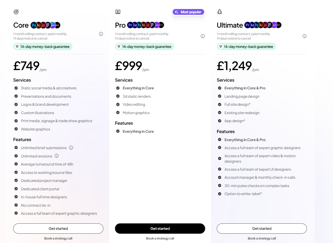The image size is (333, 243).
Task: Open the info icon for Core contract terms
Action: pyautogui.click(x=101, y=34)
